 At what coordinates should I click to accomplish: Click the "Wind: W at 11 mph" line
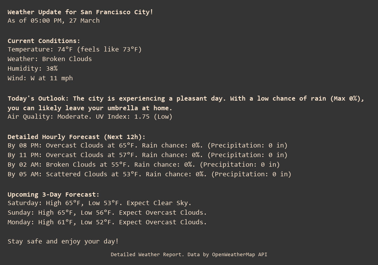tap(40, 78)
